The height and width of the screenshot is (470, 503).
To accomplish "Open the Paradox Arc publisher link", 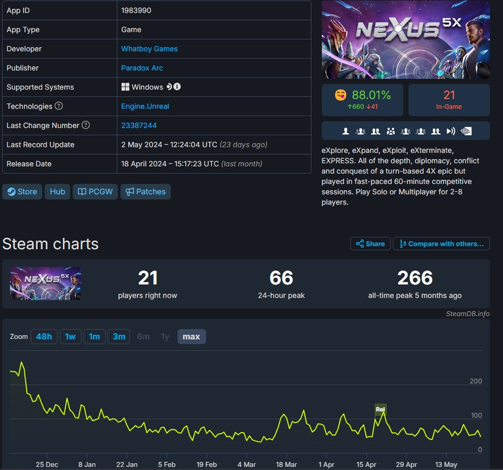I will (x=142, y=68).
